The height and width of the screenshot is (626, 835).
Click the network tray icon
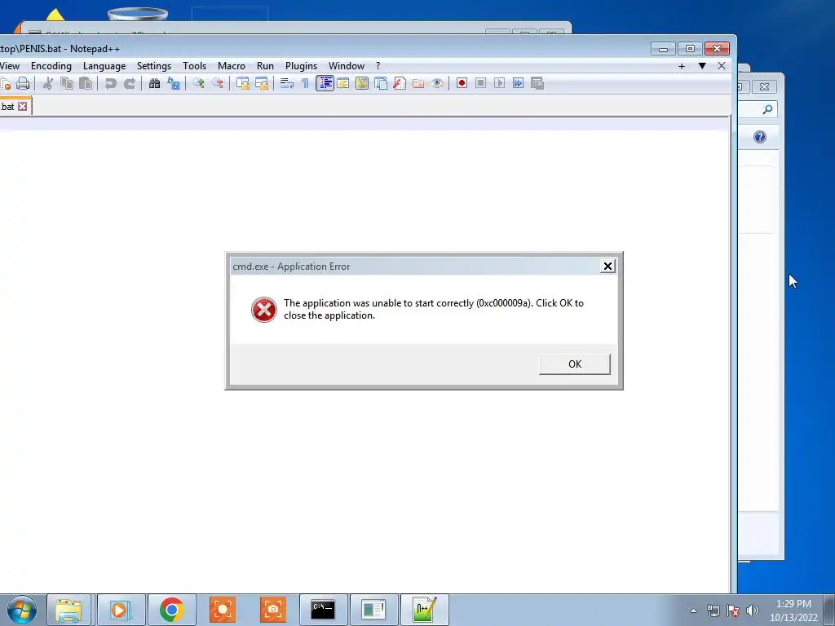[713, 611]
